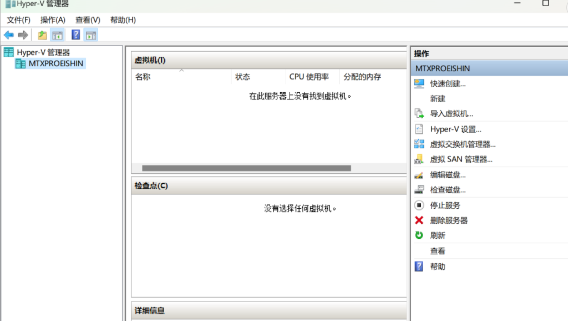This screenshot has width=568, height=321.
Task: Click the green 刷新 refresh icon
Action: click(x=419, y=235)
